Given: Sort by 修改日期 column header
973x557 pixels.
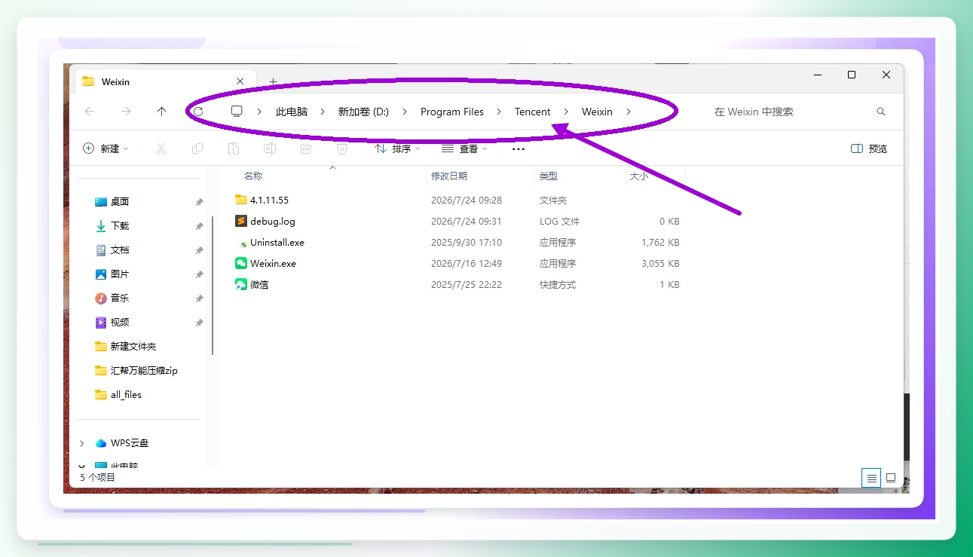Looking at the screenshot, I should (x=449, y=176).
